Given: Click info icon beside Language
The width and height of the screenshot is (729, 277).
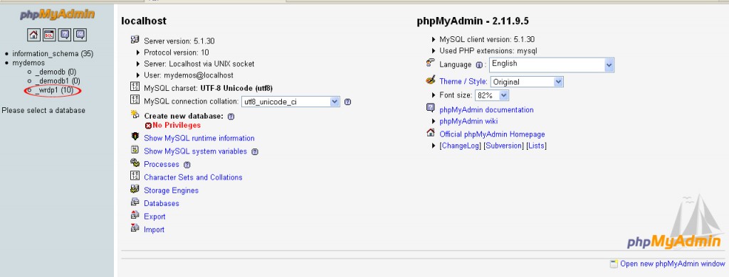Looking at the screenshot, I should [479, 65].
